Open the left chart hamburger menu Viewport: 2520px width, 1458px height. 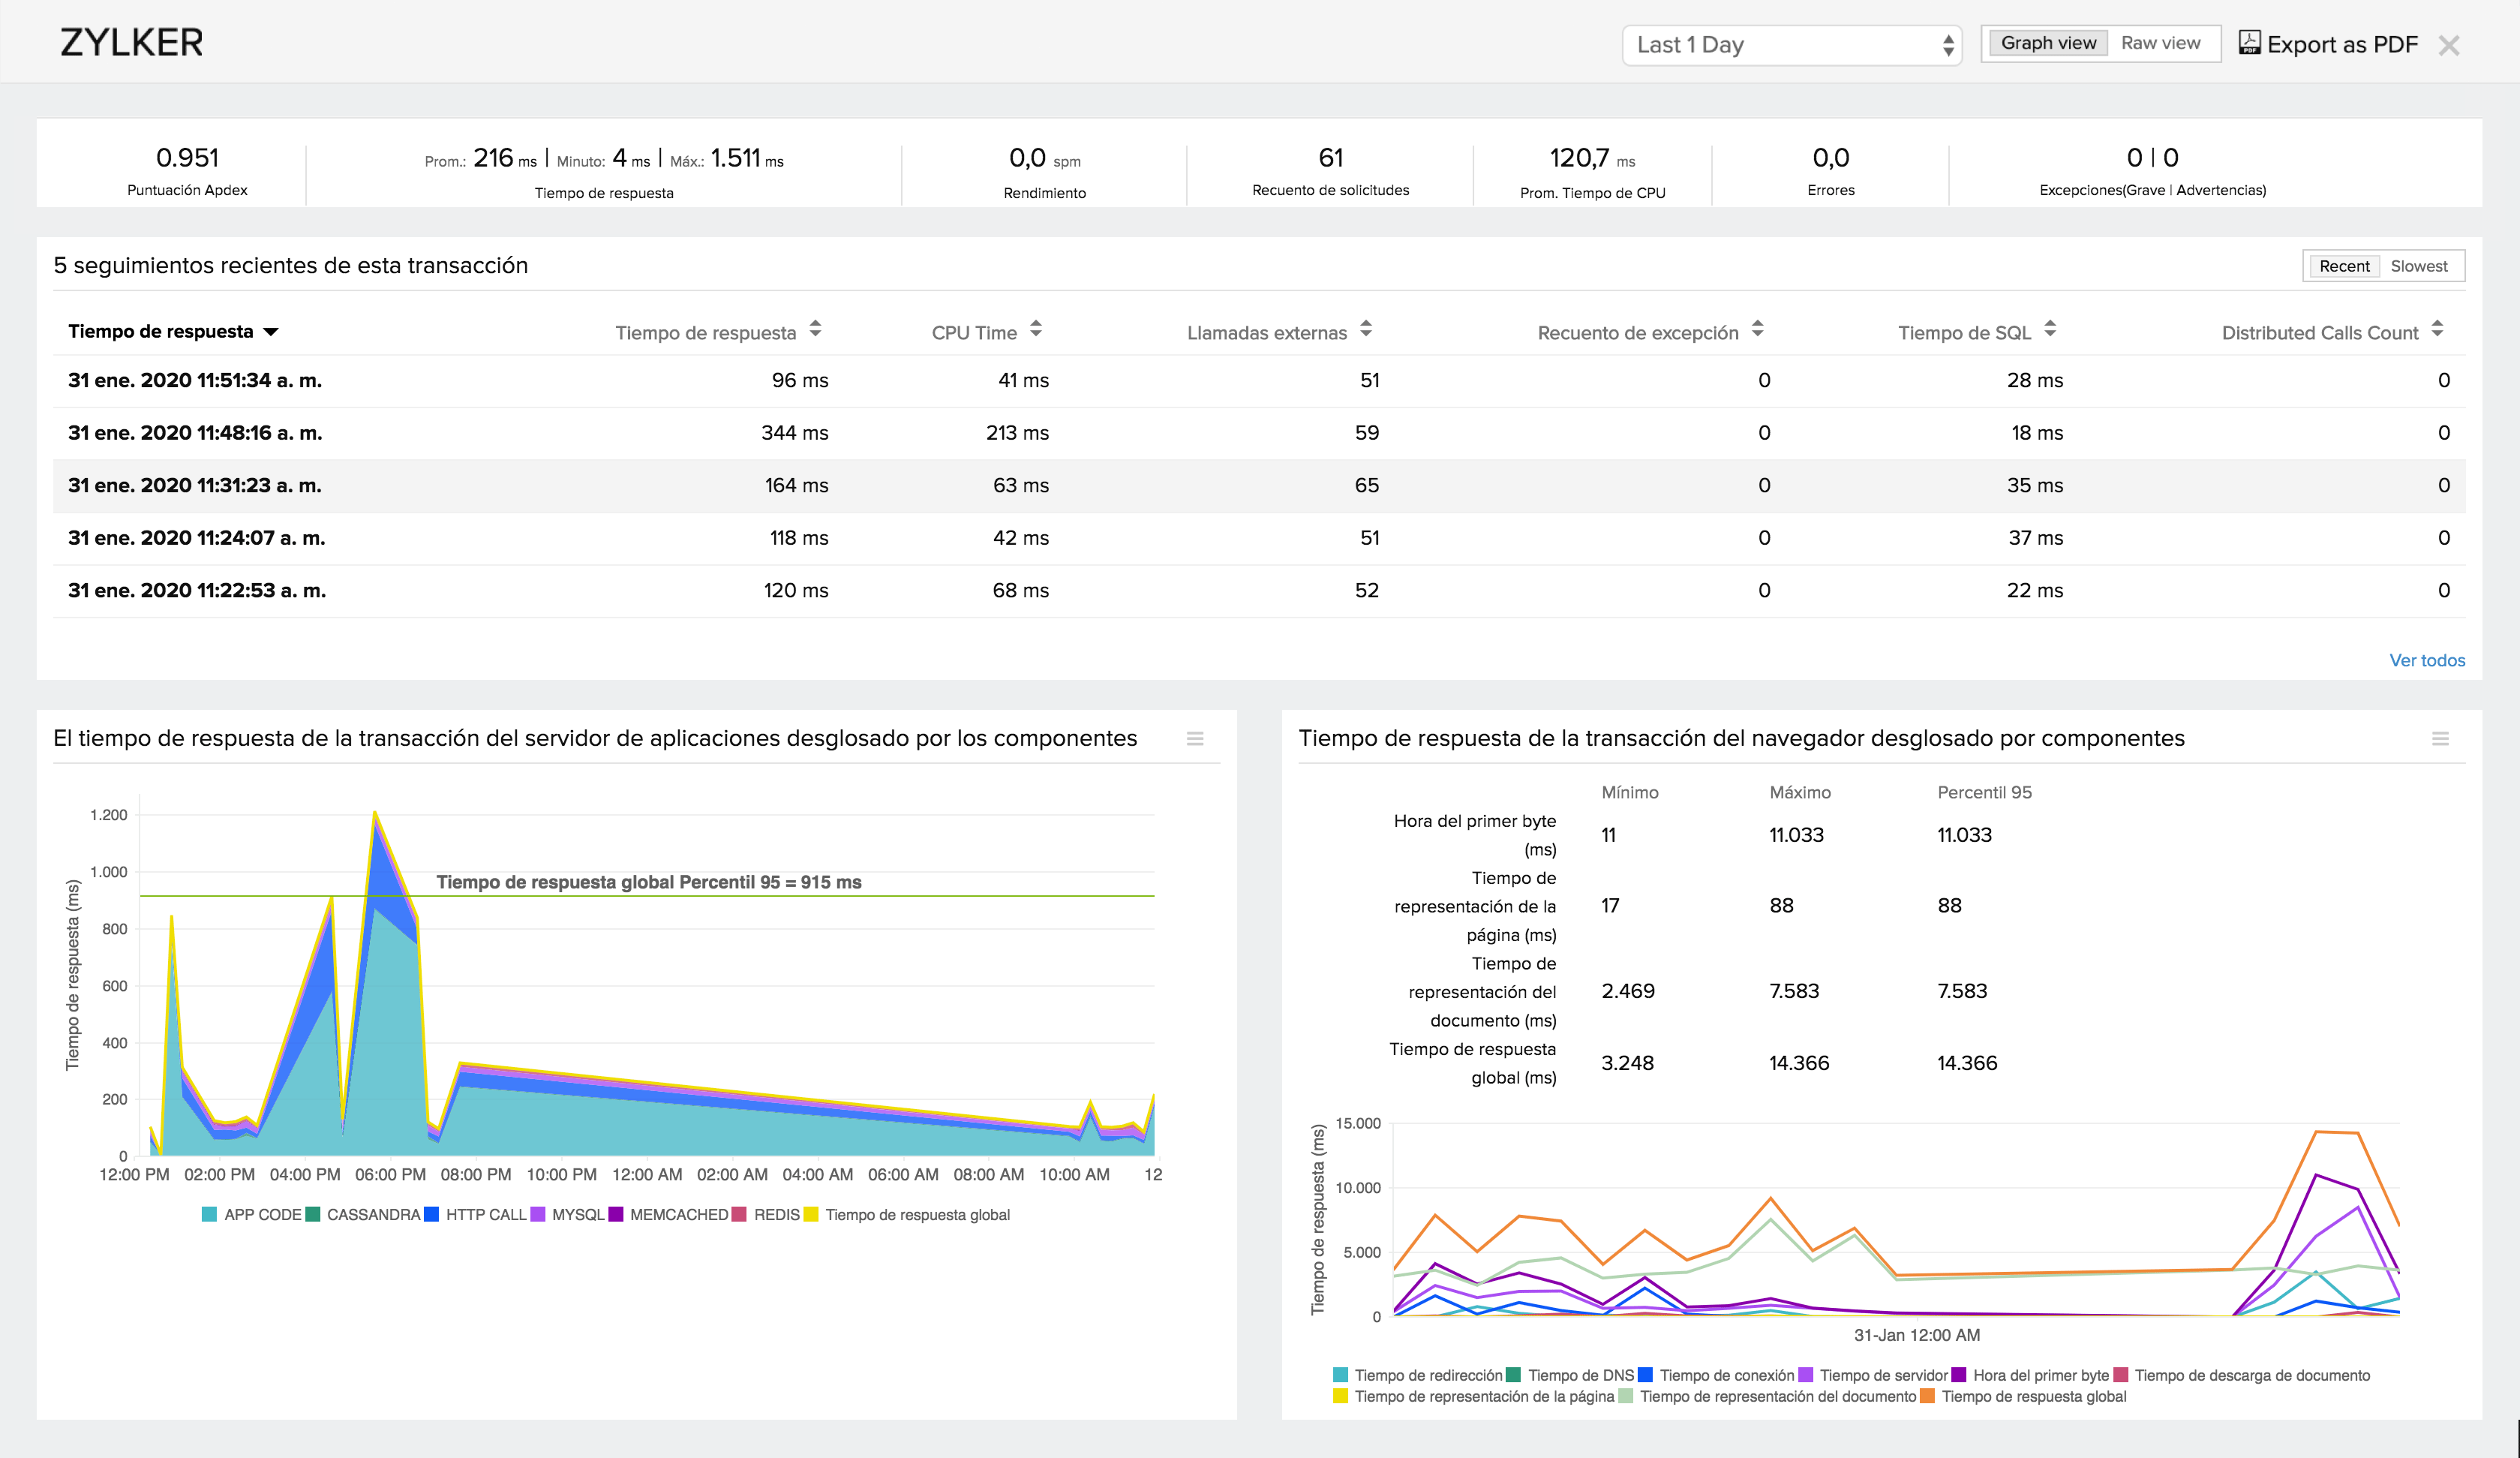pyautogui.click(x=1194, y=739)
